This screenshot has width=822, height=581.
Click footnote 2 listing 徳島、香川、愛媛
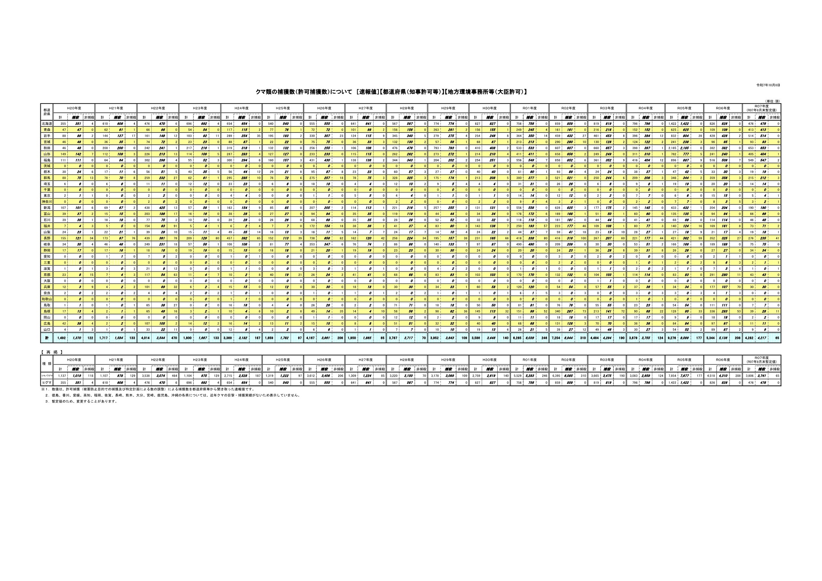173,395
